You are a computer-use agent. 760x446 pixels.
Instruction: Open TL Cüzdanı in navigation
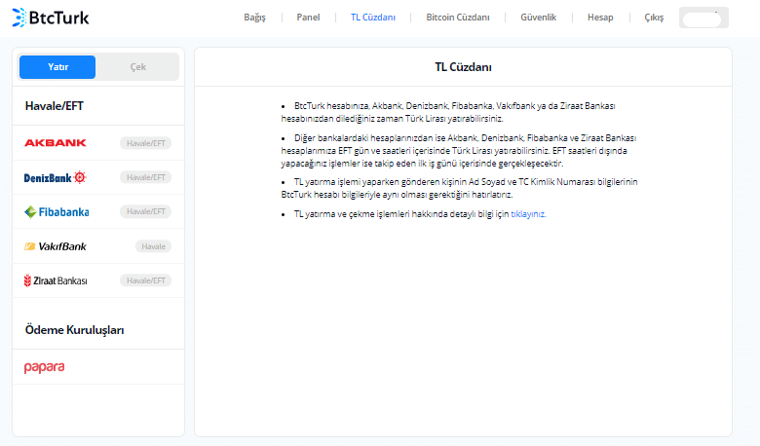tap(373, 18)
